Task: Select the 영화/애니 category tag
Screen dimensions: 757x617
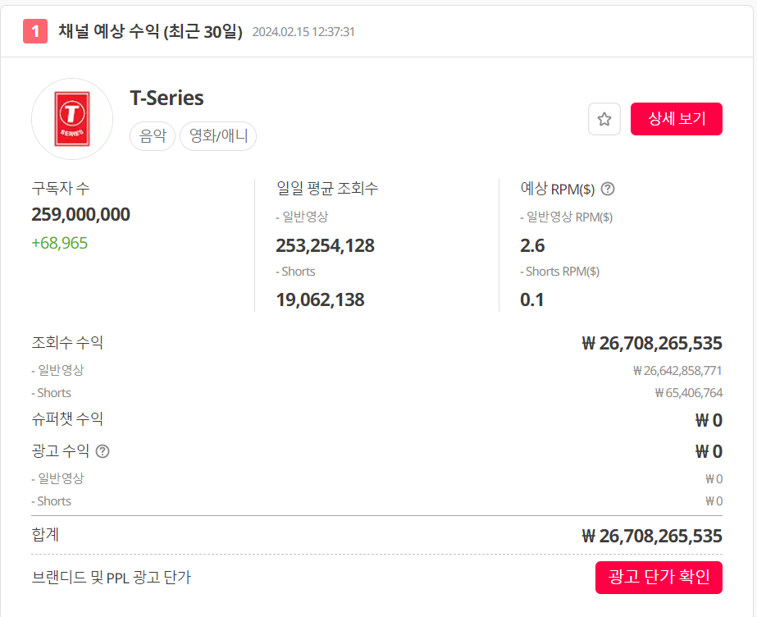Action: (x=218, y=136)
